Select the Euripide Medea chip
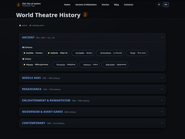The height and width of the screenshot is (139, 185). (x=83, y=53)
